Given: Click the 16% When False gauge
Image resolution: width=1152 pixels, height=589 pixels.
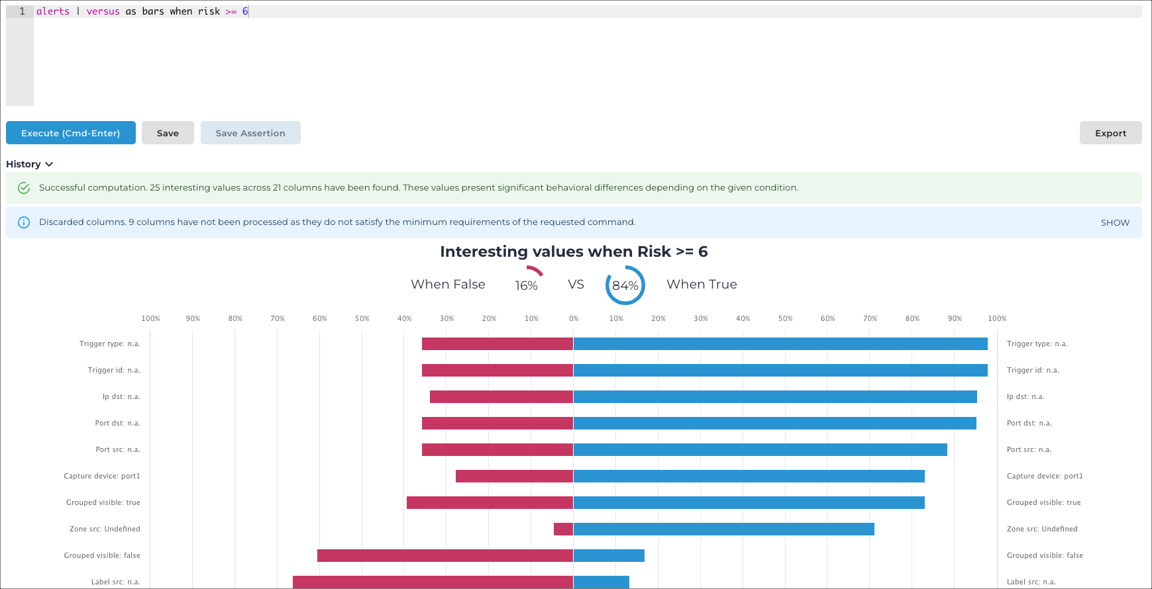Looking at the screenshot, I should pyautogui.click(x=527, y=285).
